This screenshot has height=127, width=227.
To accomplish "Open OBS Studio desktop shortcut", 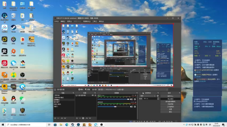I will tap(22, 76).
